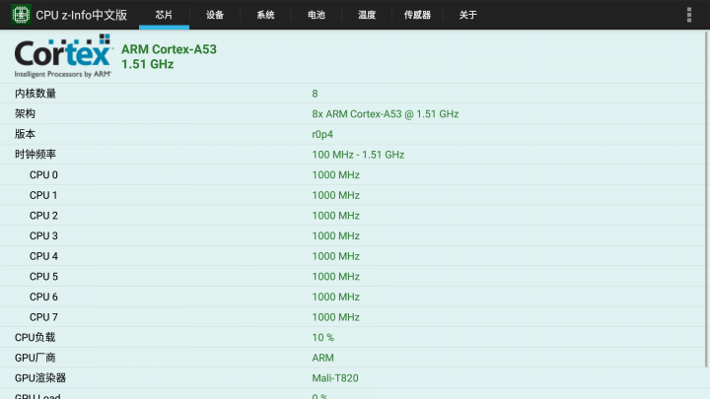Image resolution: width=710 pixels, height=399 pixels.
Task: Go to the 温度 tab
Action: pos(367,15)
